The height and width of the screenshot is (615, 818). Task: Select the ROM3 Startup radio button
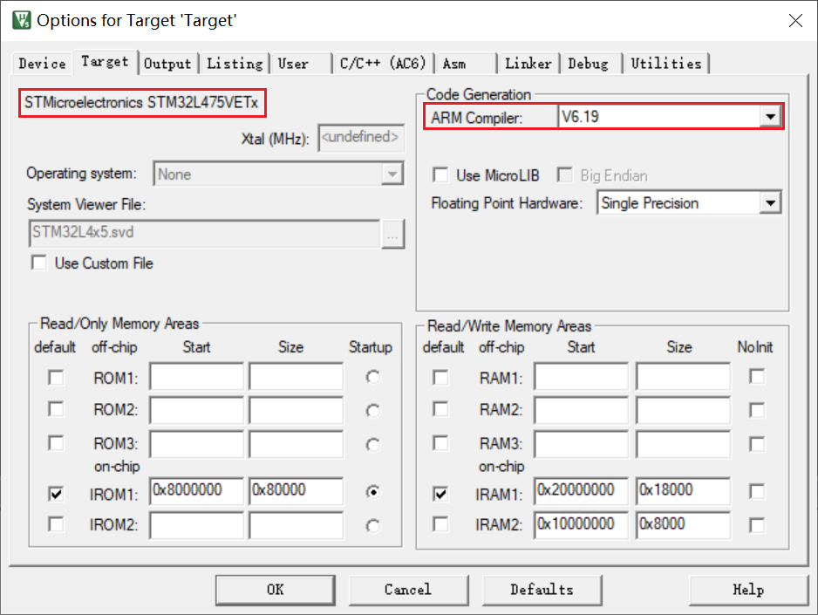[x=372, y=445]
